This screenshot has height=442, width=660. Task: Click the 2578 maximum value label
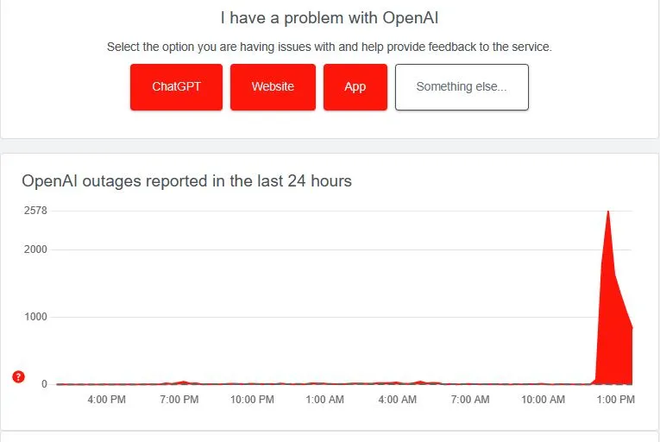[x=35, y=211]
